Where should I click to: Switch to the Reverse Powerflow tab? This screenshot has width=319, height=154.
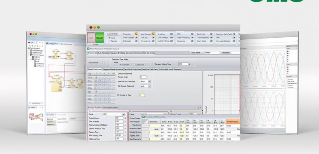click(x=111, y=108)
